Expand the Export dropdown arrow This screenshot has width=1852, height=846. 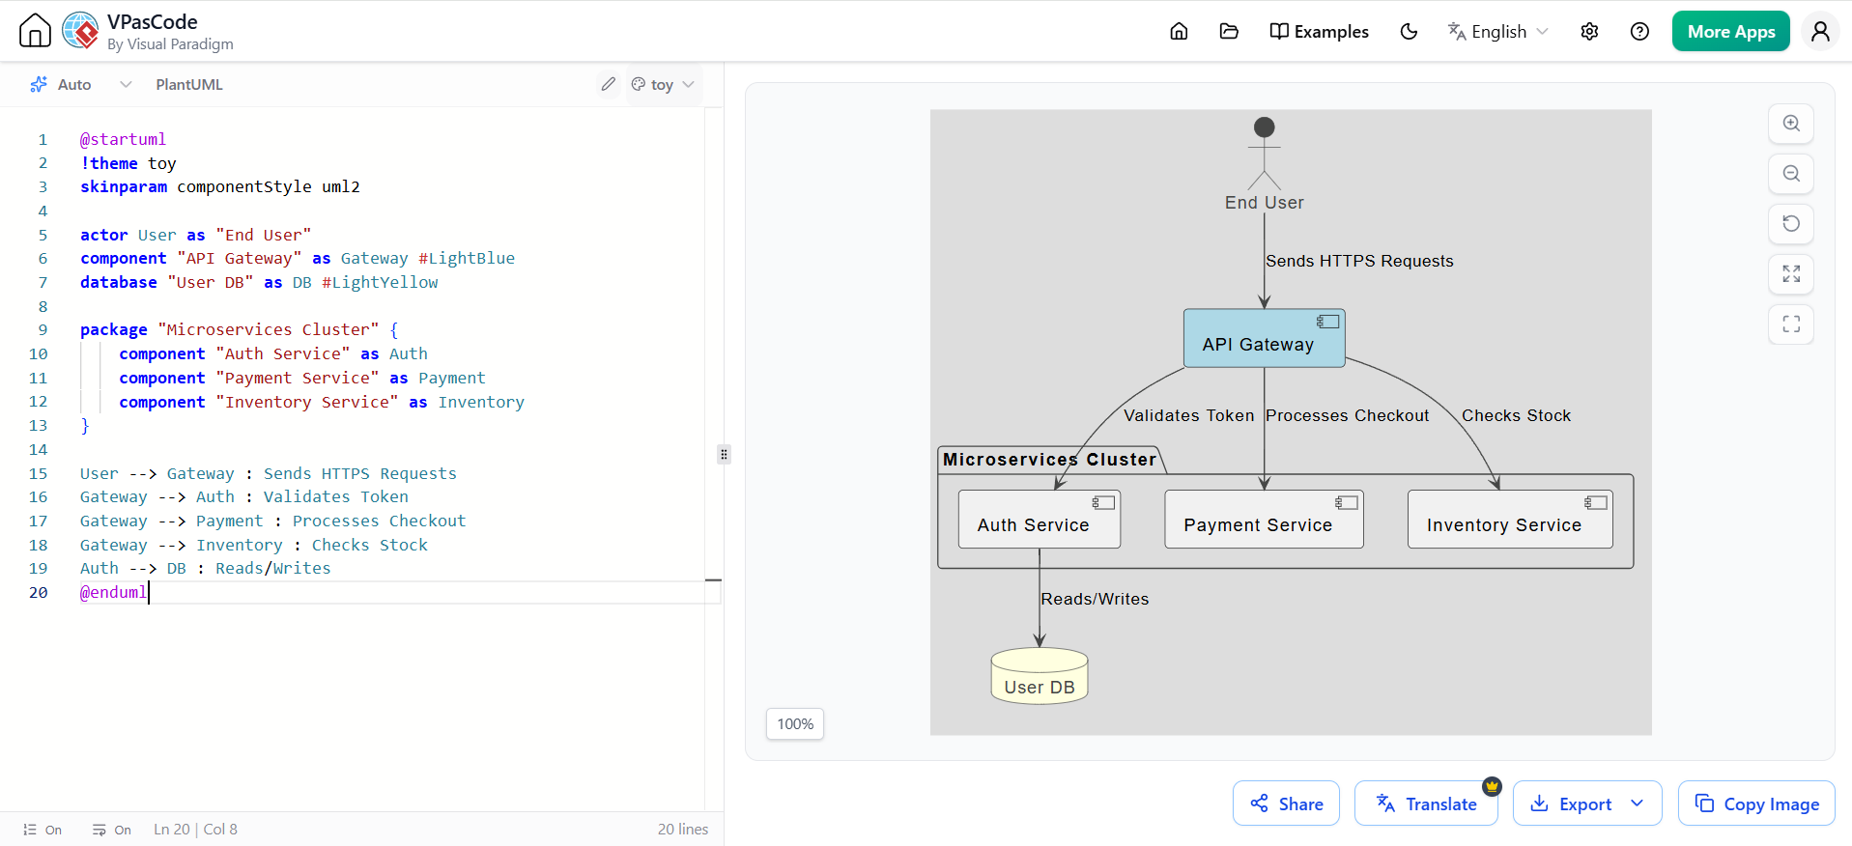1638,804
